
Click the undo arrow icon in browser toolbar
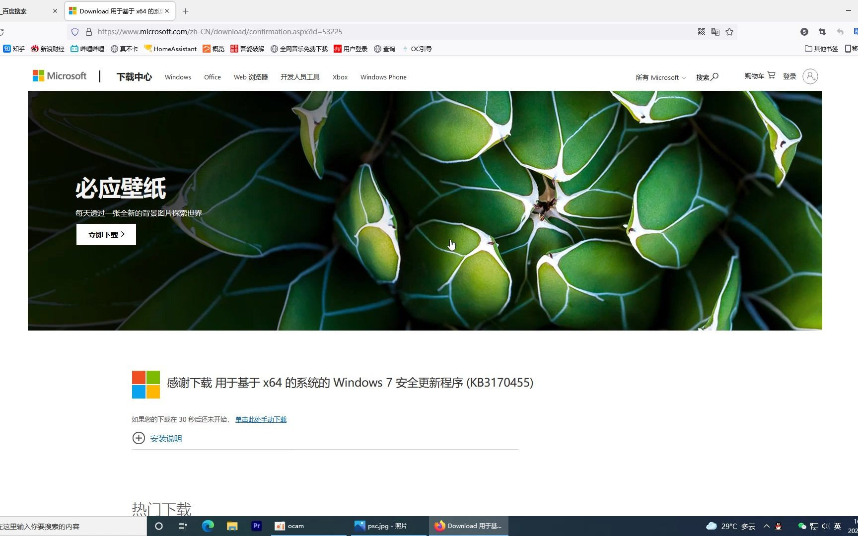(840, 32)
